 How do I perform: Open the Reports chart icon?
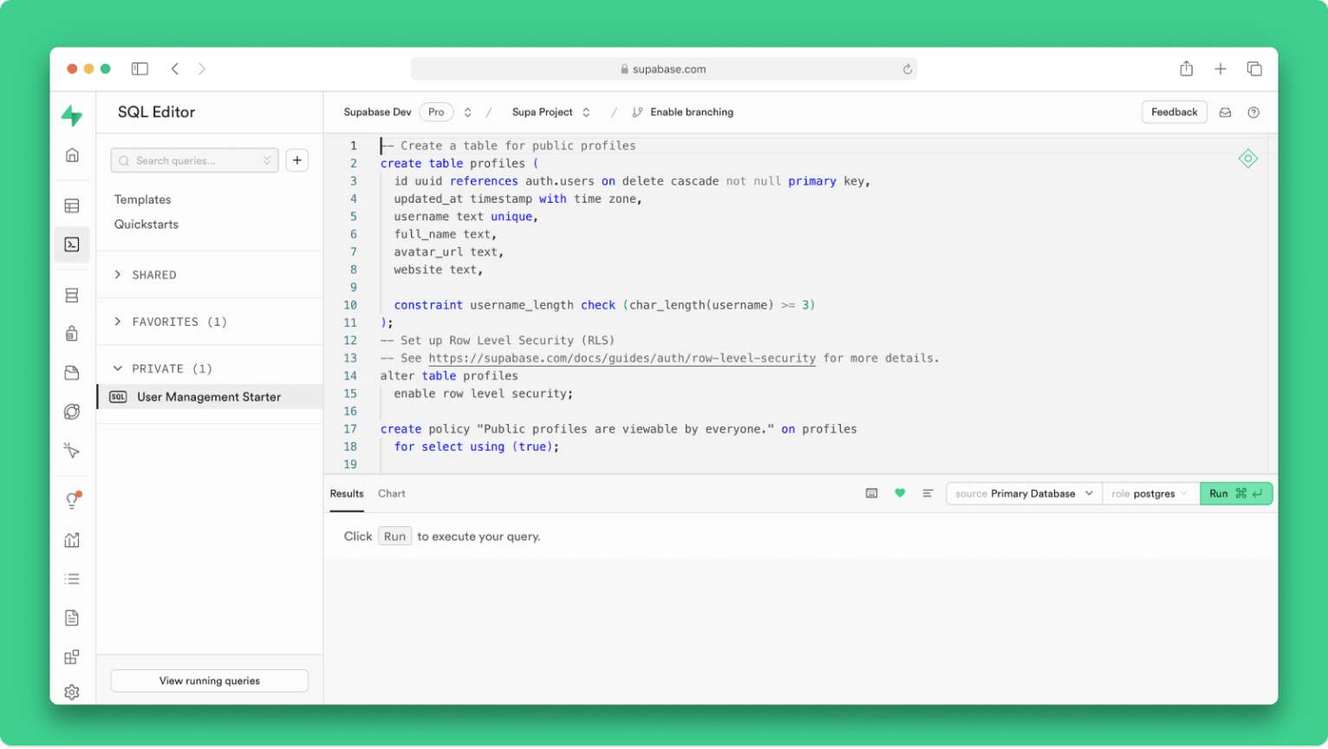(x=72, y=540)
